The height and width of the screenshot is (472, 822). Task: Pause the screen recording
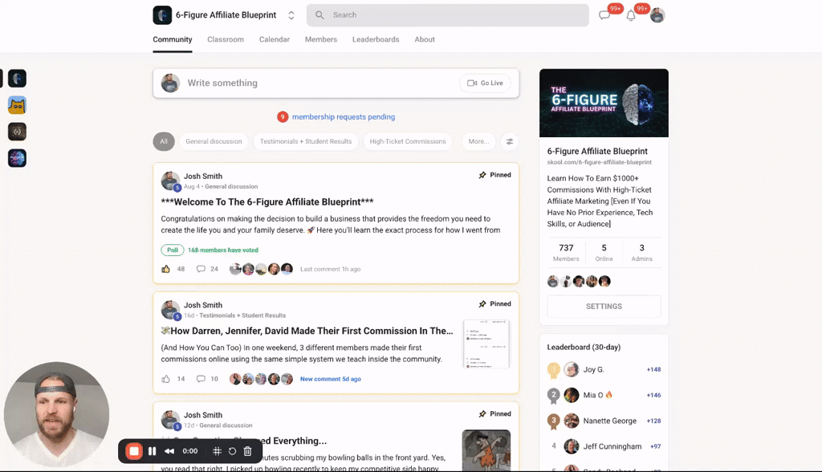point(152,451)
